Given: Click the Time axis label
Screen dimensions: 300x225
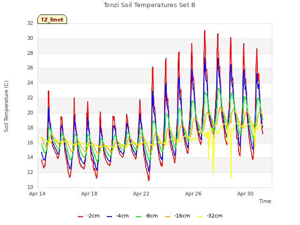Looking at the screenshot, I should (x=265, y=201).
